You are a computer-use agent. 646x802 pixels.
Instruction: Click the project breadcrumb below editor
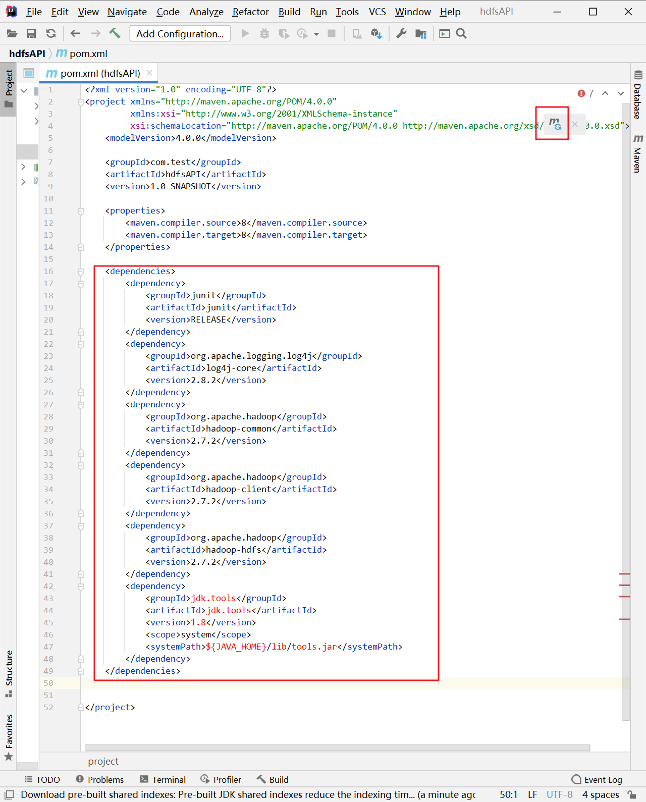click(103, 761)
